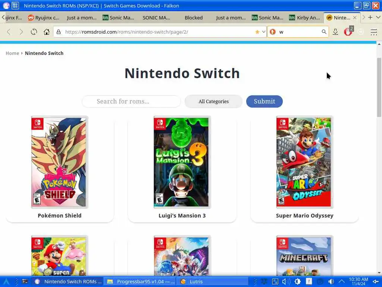Go to the browser home page
The width and height of the screenshot is (382, 287).
pos(47,32)
